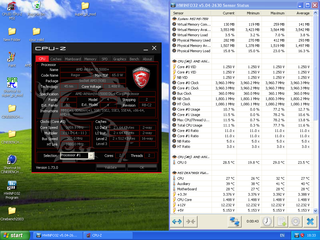Click the Core Speed 3959.9 MHz field
320x240 pixels.
75,127
